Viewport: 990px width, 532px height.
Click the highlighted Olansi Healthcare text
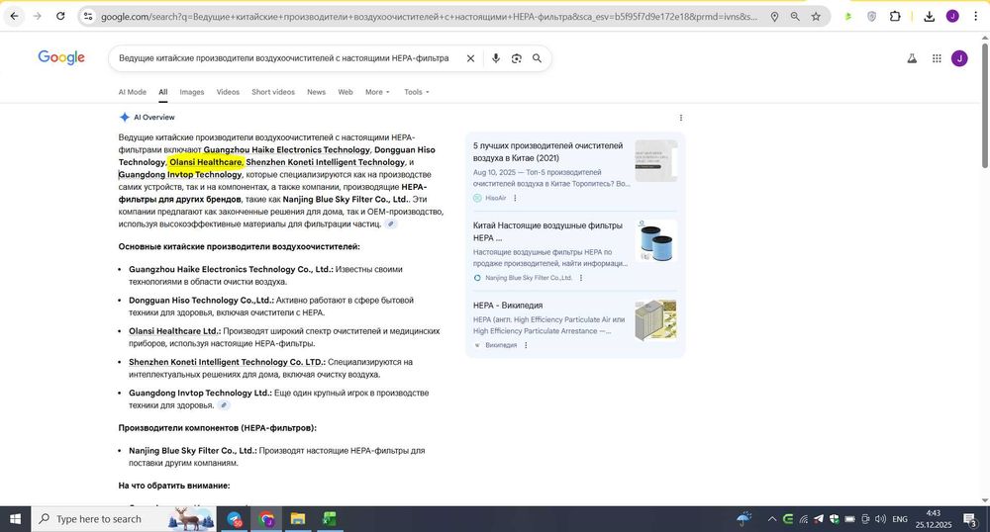point(206,162)
